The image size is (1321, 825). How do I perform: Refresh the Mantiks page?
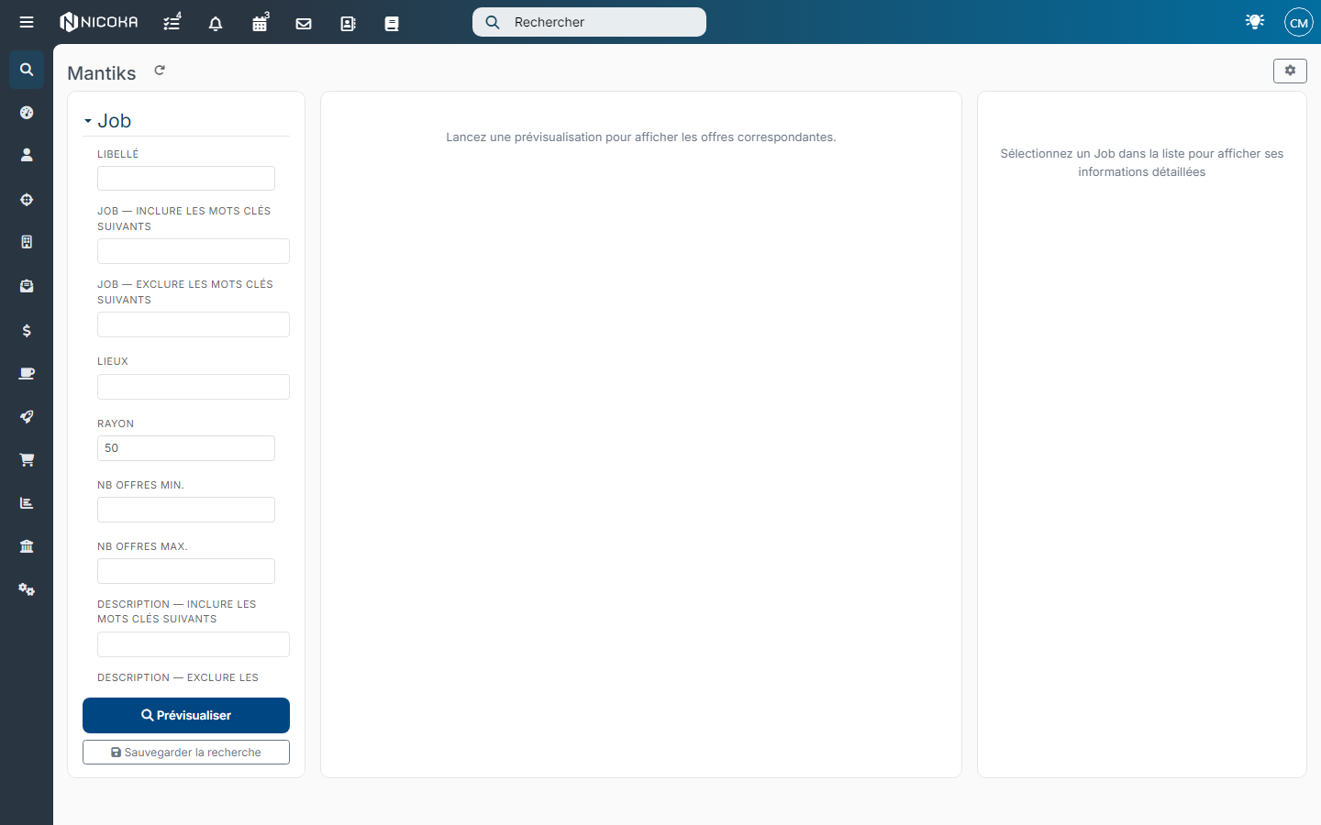coord(160,71)
